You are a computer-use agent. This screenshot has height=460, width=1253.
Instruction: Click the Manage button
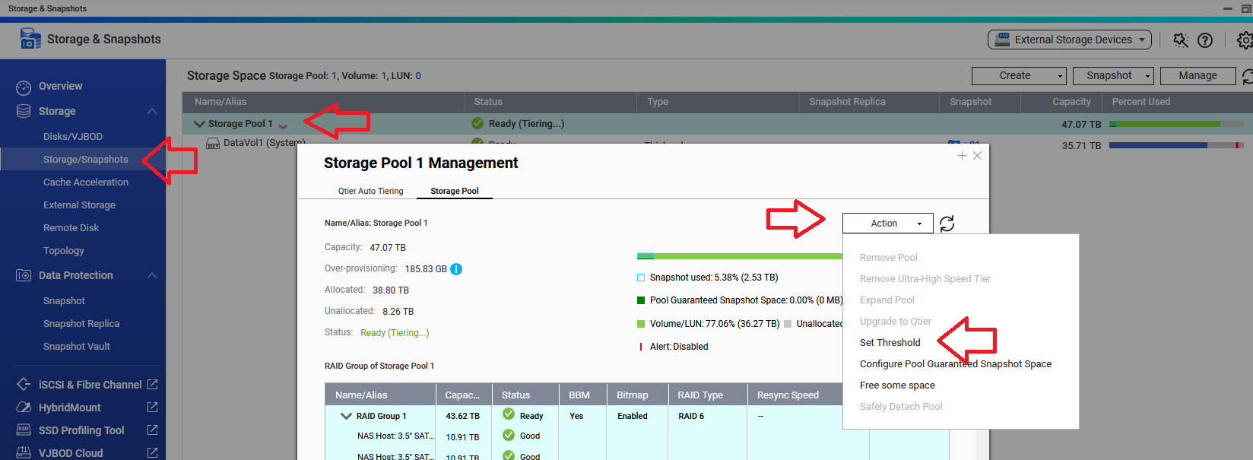[x=1197, y=76]
